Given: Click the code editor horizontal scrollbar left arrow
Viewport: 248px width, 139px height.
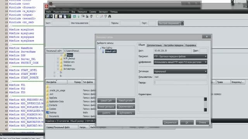Looking at the screenshot, I should 1,134.
